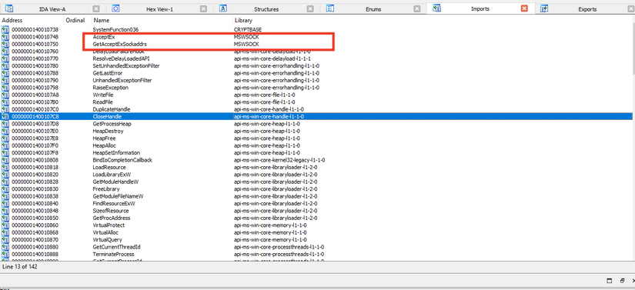635x290 pixels.
Task: Click the import icon beside address 0000000140010748
Action: tap(5, 37)
